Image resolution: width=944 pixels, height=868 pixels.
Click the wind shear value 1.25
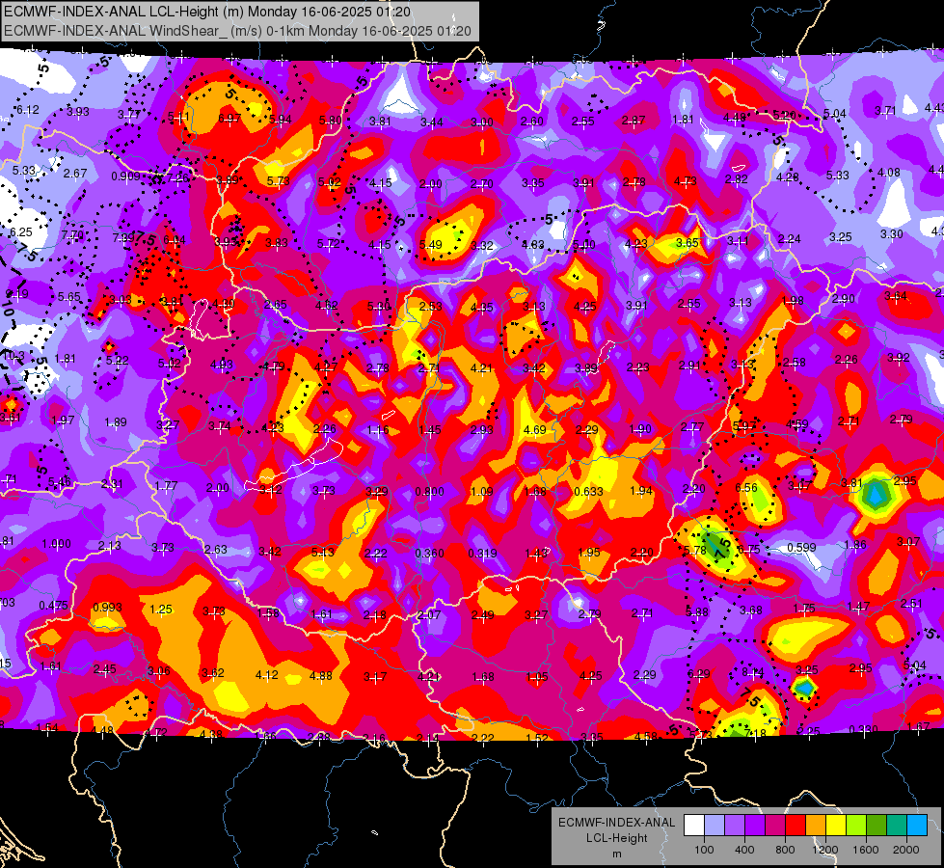[x=161, y=609]
